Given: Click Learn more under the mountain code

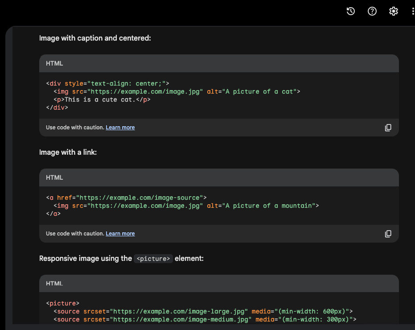Looking at the screenshot, I should (120, 234).
